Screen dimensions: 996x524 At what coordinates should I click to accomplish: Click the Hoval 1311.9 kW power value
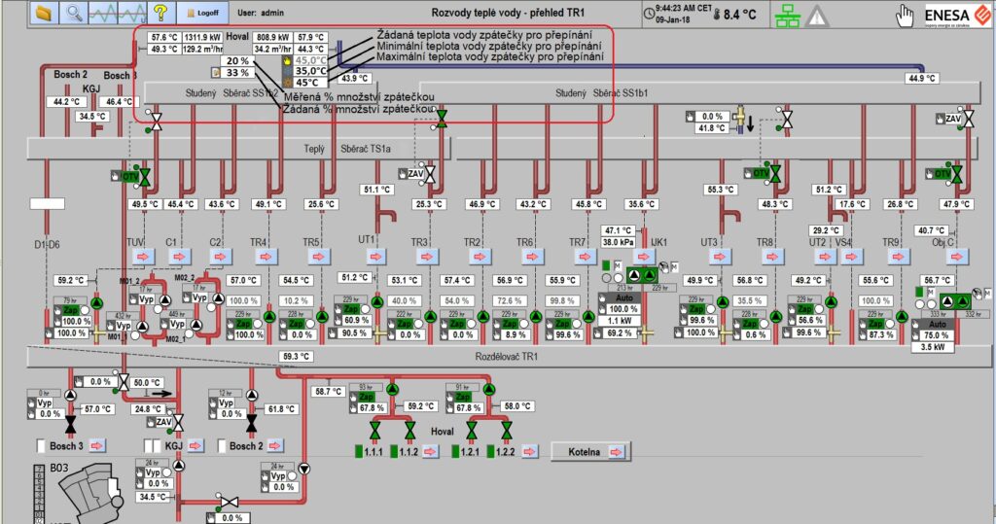point(203,38)
